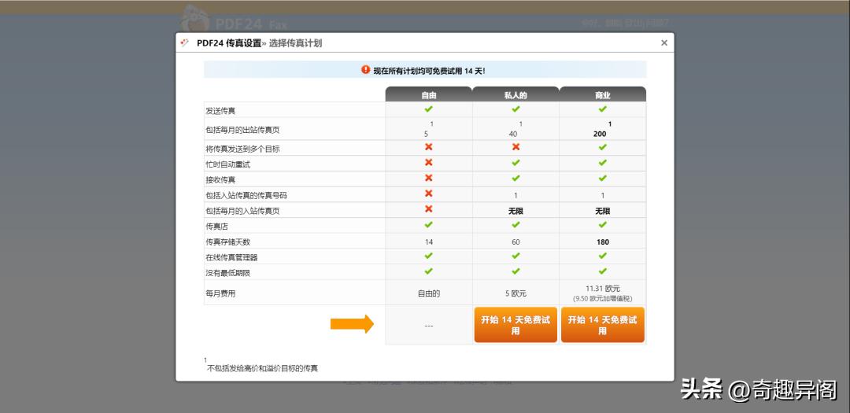Click the PDF24 传真设置 breadcrumb title
This screenshot has height=413, width=850.
pos(229,42)
